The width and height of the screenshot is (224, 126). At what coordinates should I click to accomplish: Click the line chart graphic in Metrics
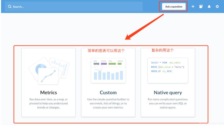click(48, 76)
